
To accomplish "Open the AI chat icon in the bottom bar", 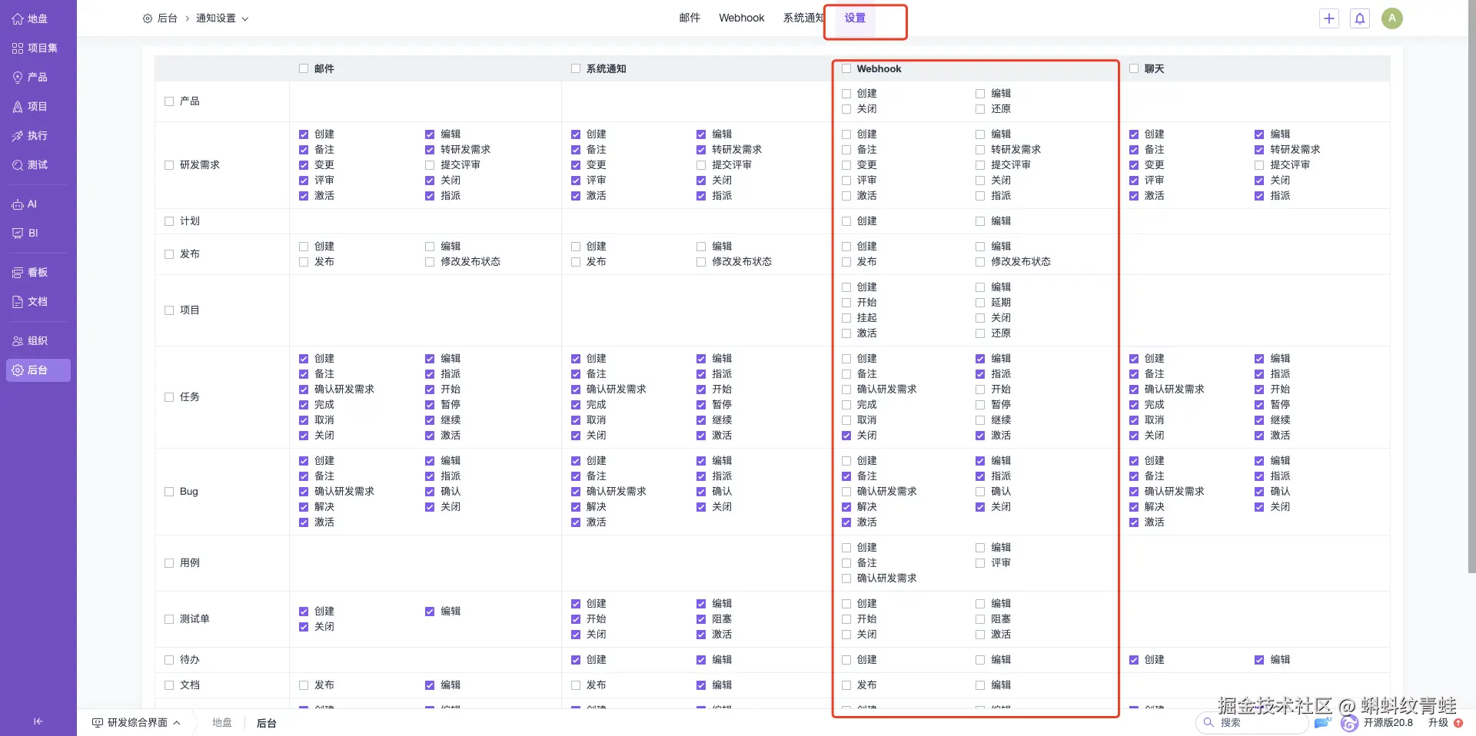I will 1323,722.
